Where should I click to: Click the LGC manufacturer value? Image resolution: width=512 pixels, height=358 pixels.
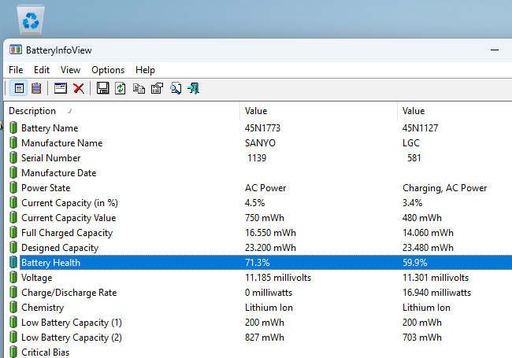coord(410,143)
